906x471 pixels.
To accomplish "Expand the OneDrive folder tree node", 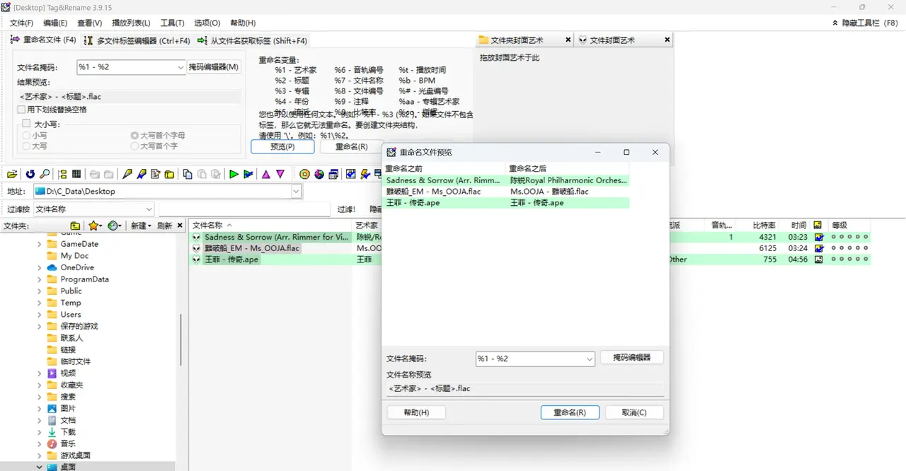I will [x=40, y=268].
